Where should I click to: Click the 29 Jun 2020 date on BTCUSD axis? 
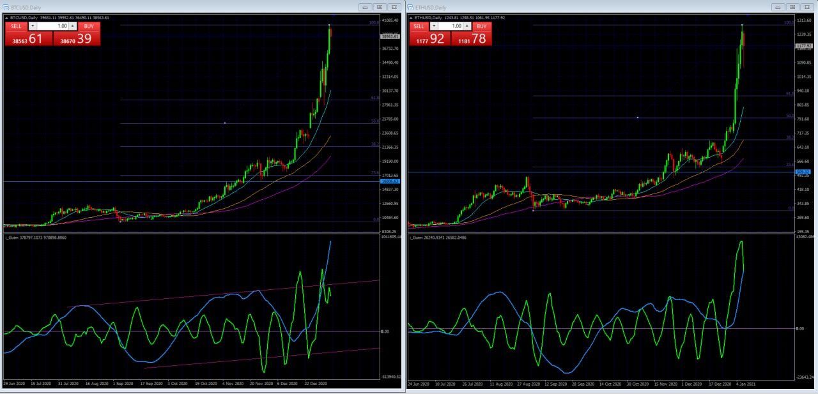pos(14,384)
